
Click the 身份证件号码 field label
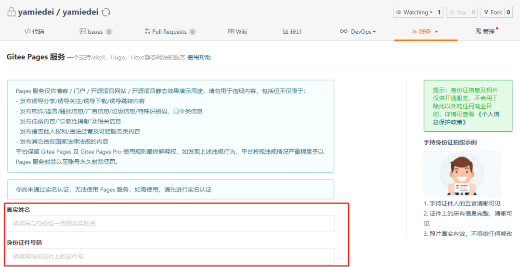pyautogui.click(x=24, y=243)
